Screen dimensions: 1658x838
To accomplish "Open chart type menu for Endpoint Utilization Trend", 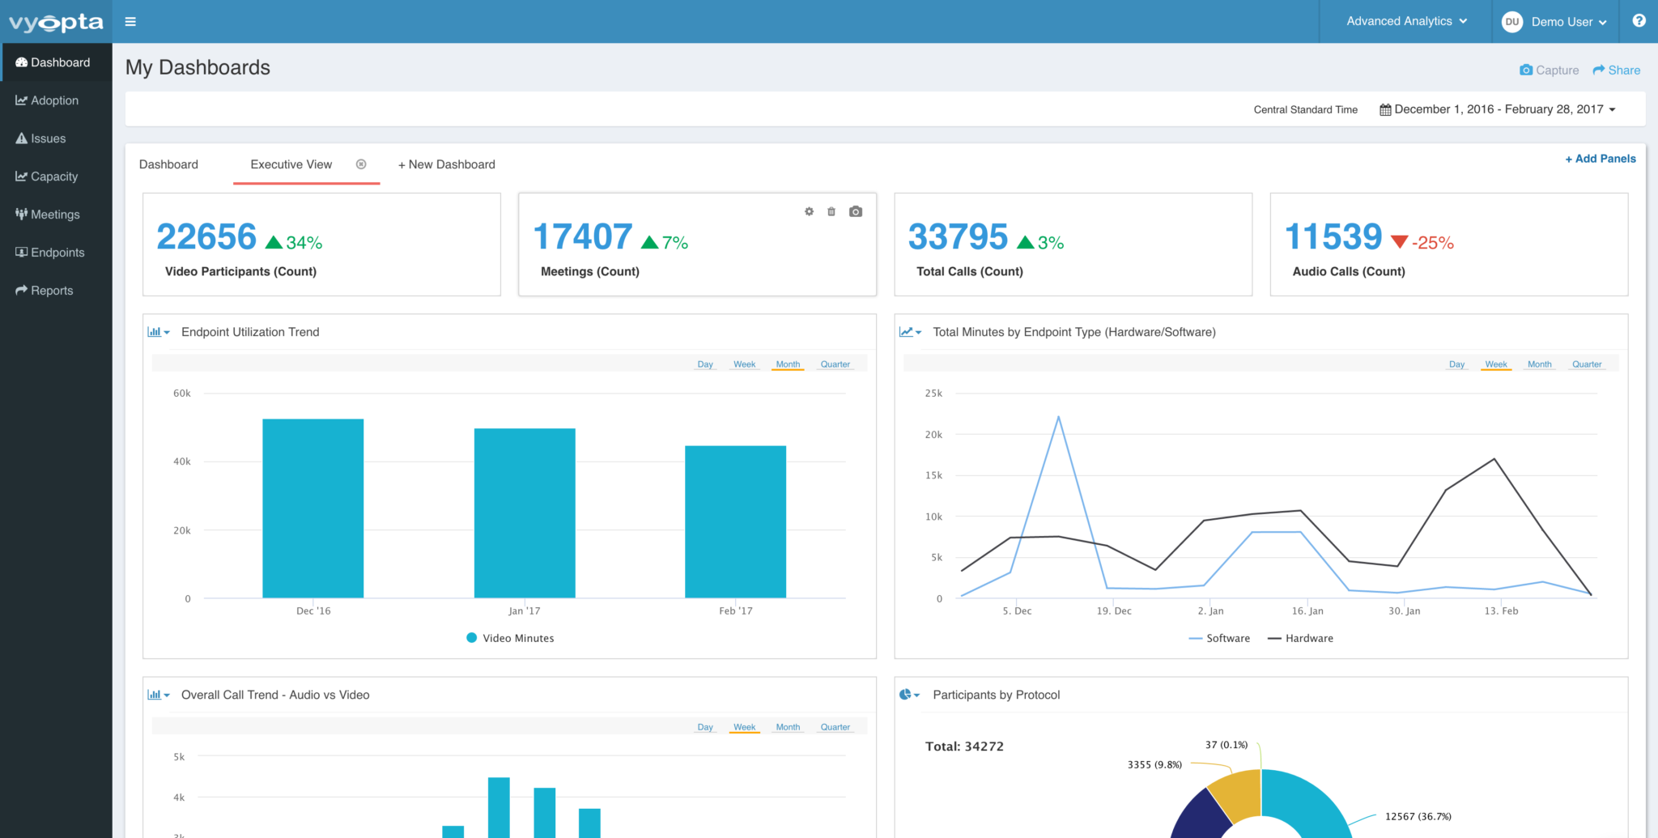I will [x=159, y=332].
